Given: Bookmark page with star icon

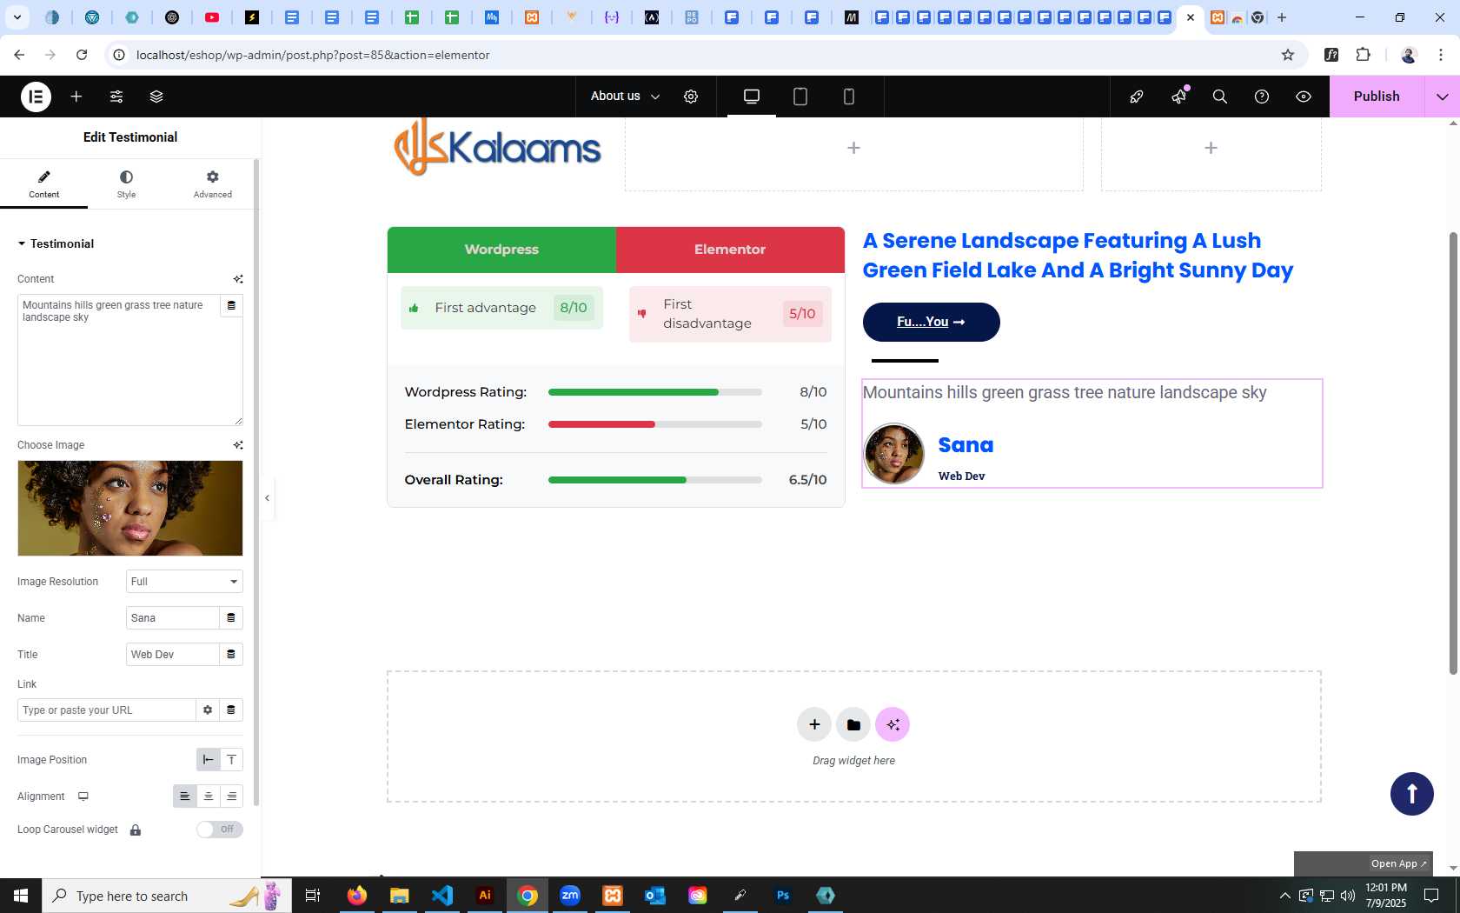Looking at the screenshot, I should [1288, 55].
